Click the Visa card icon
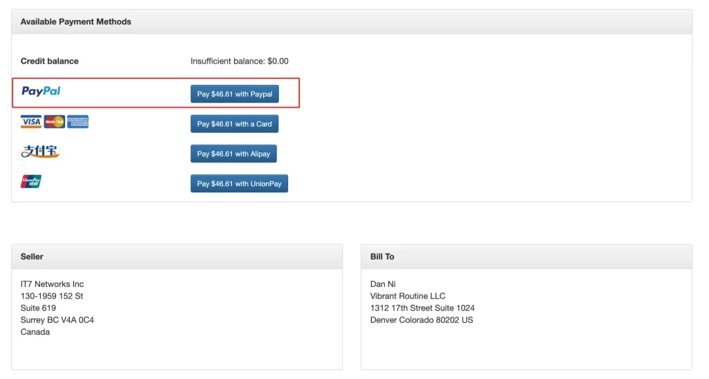The height and width of the screenshot is (379, 709). (30, 122)
